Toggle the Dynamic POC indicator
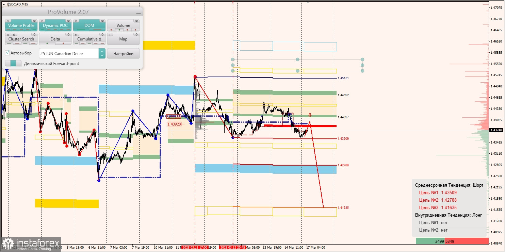The height and width of the screenshot is (252, 505). click(x=55, y=26)
